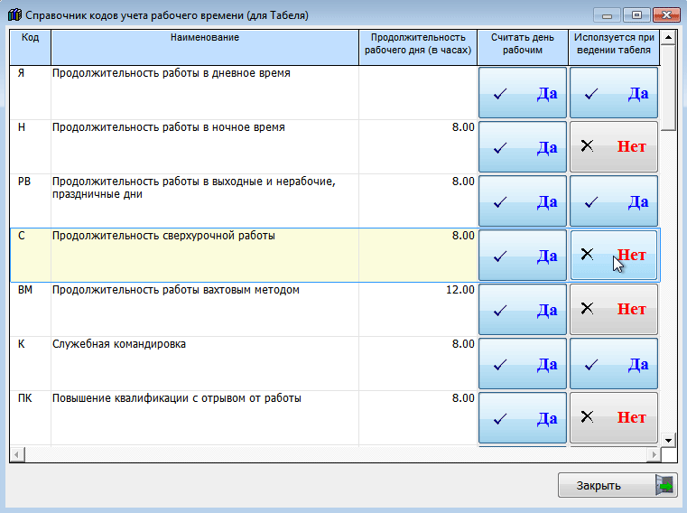The height and width of the screenshot is (513, 687).
Task: Click 'Продолжительность работы в дневное время'
Action: pyautogui.click(x=205, y=92)
